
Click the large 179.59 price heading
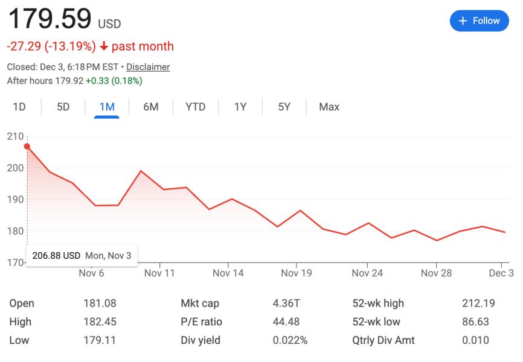point(50,19)
